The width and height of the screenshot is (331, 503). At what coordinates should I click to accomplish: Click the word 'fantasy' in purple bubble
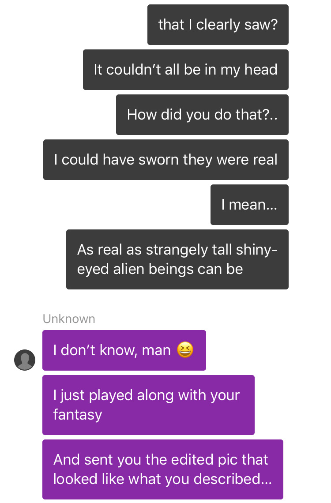[x=78, y=415]
